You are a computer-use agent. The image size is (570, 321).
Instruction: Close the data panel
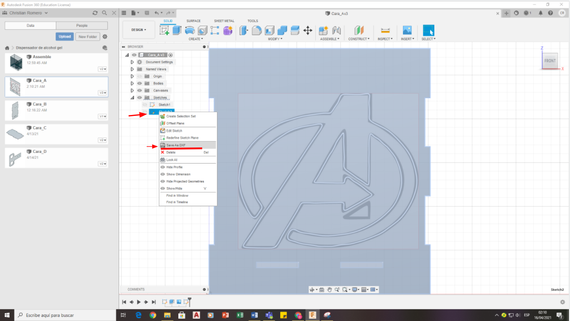pyautogui.click(x=113, y=13)
